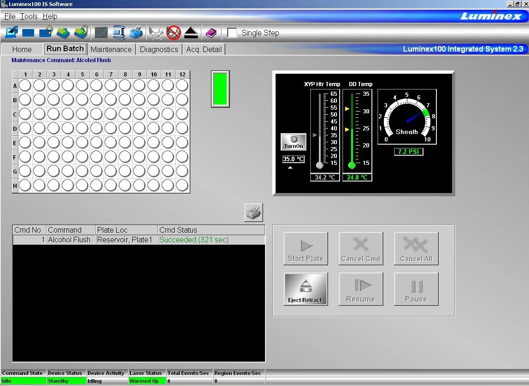Click the blue rectangle with curved arrow icon
This screenshot has width=529, height=386.
point(46,32)
